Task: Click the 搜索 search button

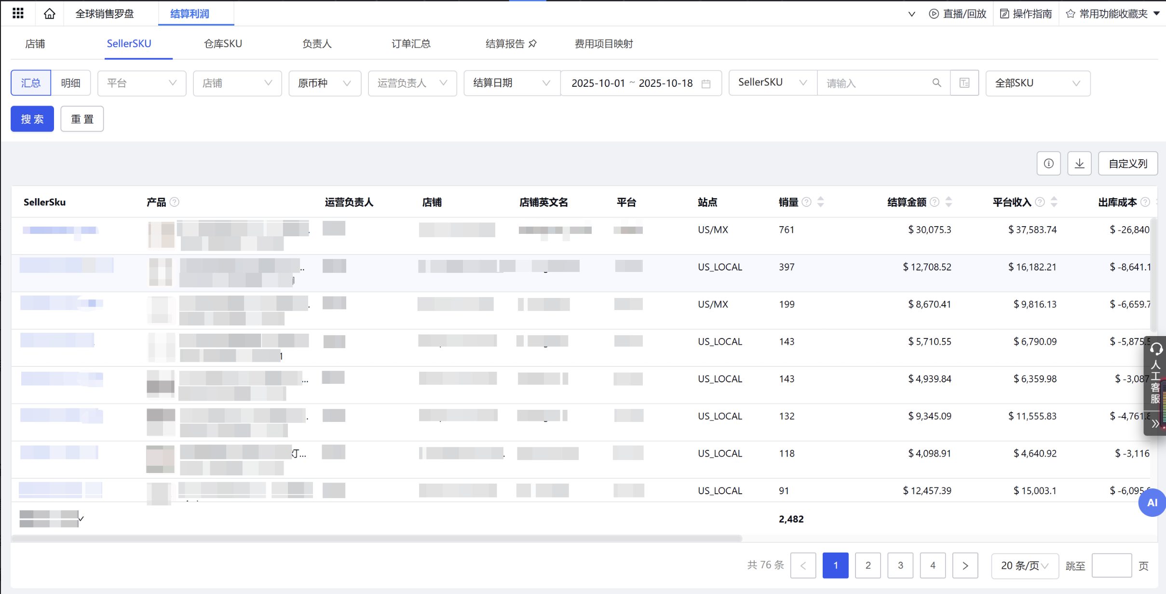Action: pos(32,119)
